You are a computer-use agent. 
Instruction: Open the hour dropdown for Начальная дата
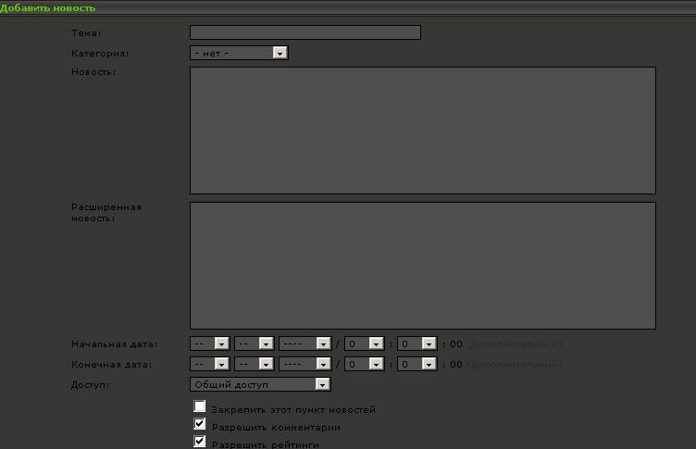pyautogui.click(x=364, y=343)
